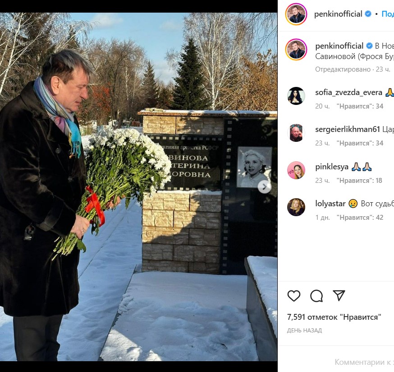Screen dimensions: 394x372
Task: Open comment bubble icon
Action: [x=316, y=296]
